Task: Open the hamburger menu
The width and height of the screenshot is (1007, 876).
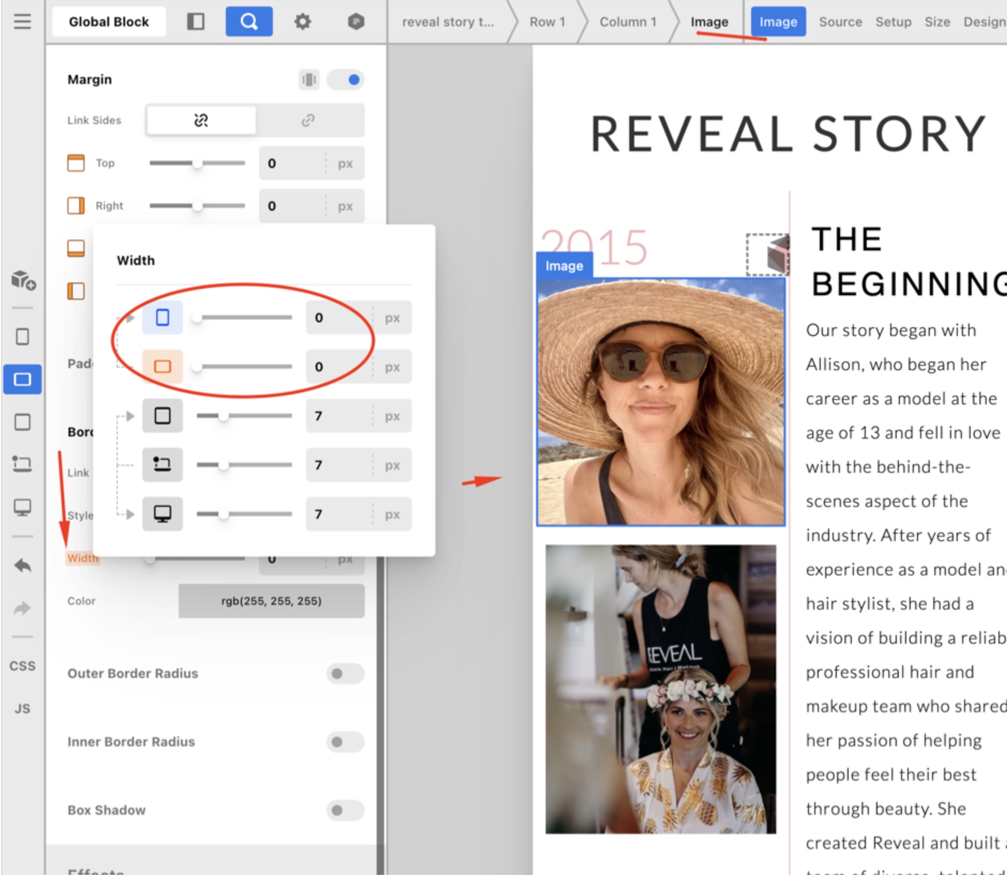Action: [22, 22]
